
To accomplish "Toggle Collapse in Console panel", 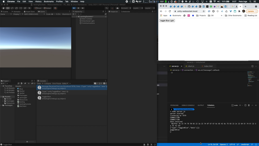I will tap(47, 83).
